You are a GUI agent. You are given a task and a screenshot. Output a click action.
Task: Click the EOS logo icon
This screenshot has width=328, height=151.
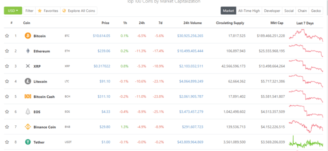point(28,112)
